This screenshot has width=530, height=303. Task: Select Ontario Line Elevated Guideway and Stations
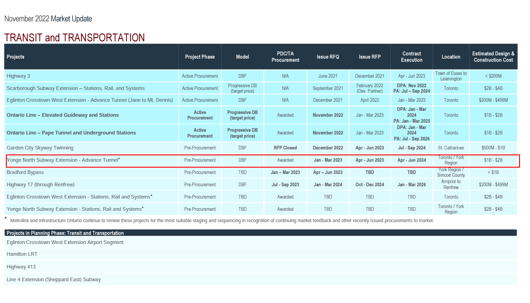[62, 115]
